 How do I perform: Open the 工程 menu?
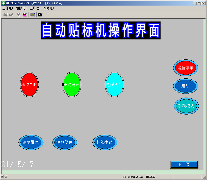(7, 8)
